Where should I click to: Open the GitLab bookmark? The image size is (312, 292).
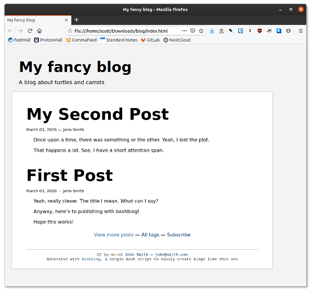click(x=150, y=40)
